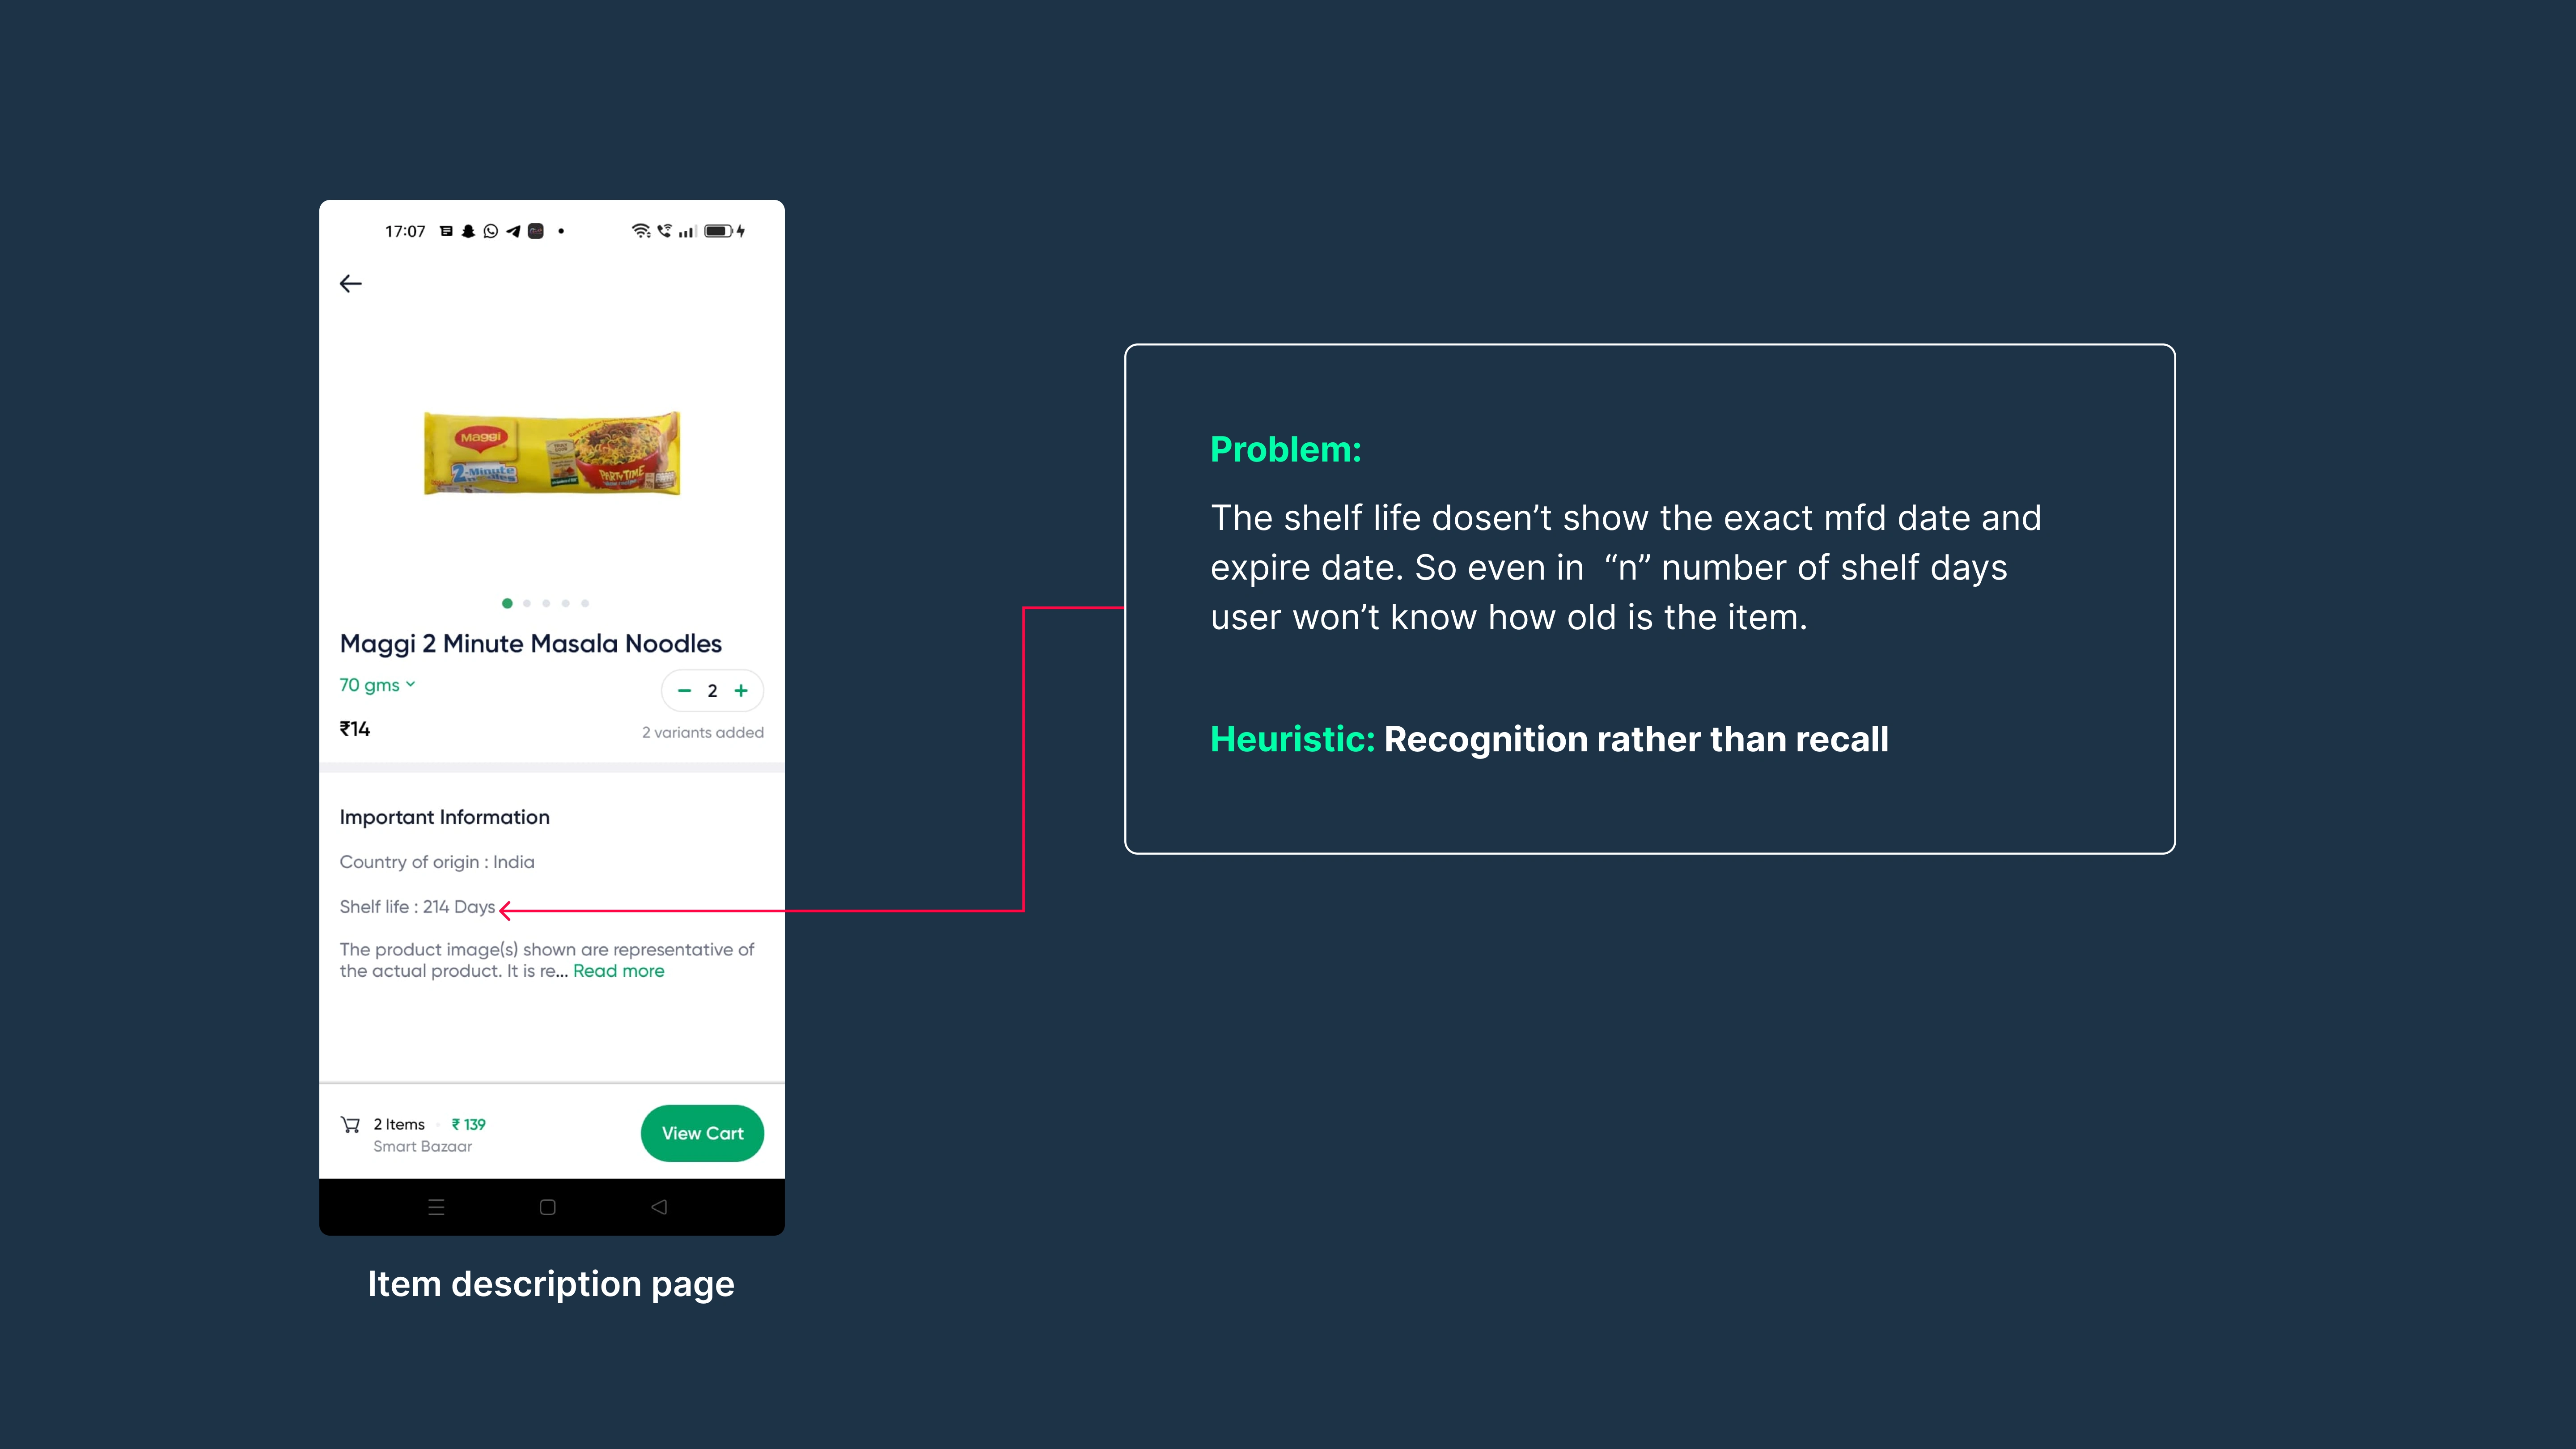Expand the 70 gms variant dropdown
2576x1449 pixels.
click(377, 685)
